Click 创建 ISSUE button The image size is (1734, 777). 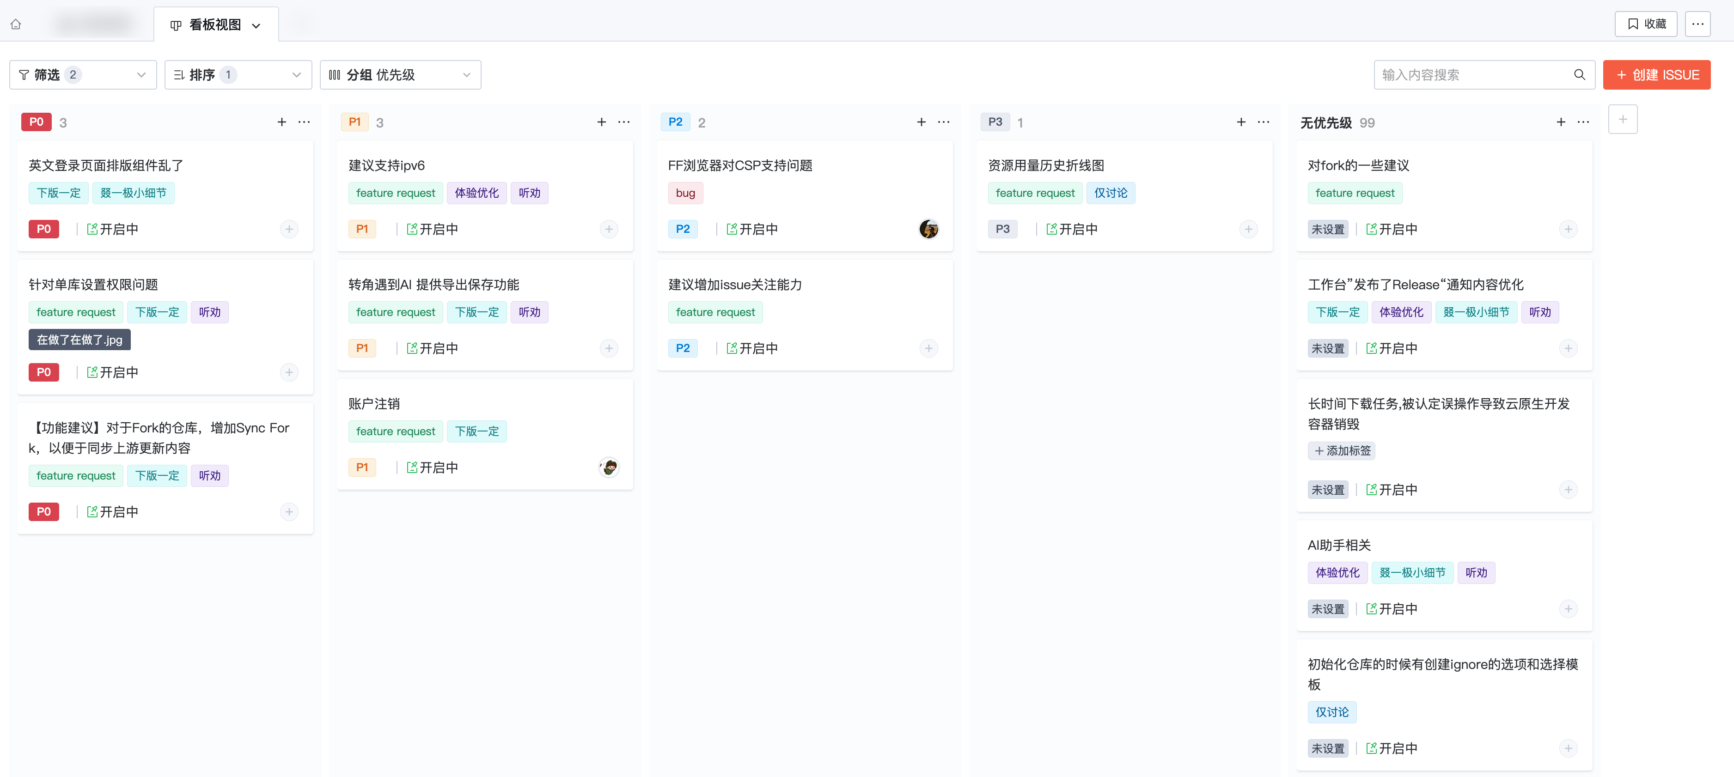1656,75
